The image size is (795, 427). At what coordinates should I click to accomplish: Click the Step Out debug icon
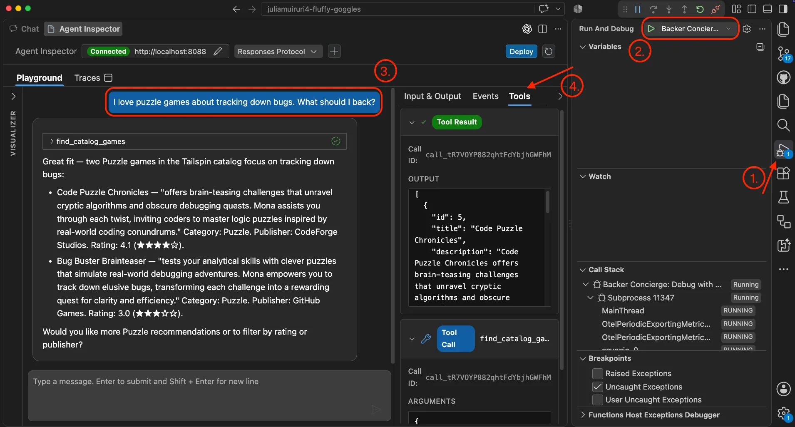click(x=684, y=9)
